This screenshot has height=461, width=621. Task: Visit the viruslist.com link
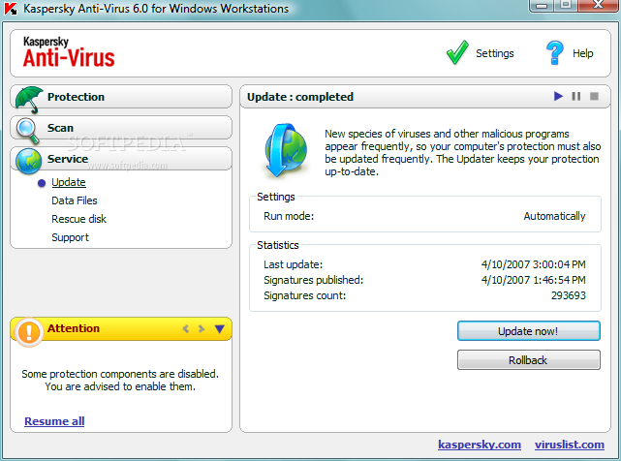coord(570,445)
